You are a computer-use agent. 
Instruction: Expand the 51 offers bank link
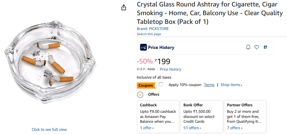[192, 128]
